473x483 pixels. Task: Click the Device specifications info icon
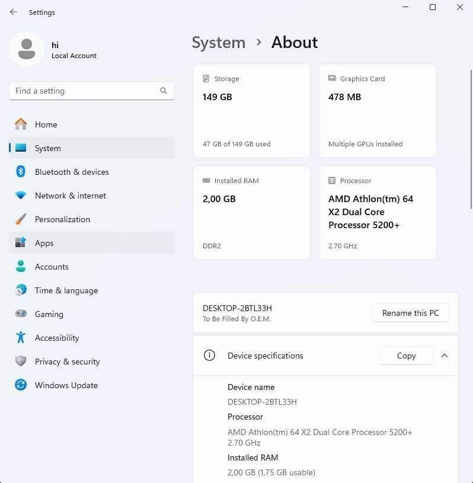point(209,355)
